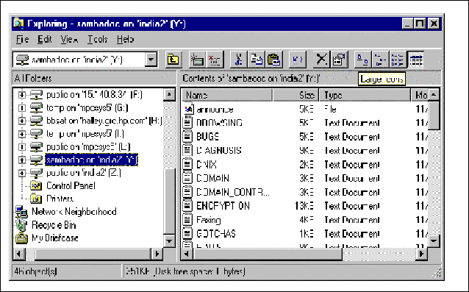Image resolution: width=469 pixels, height=292 pixels.
Task: Expand the temp on mpesys5 (I:) node
Action: (22, 134)
